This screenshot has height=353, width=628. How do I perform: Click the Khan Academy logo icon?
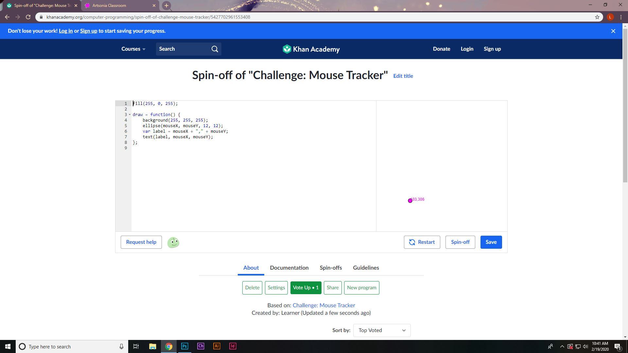pos(287,49)
